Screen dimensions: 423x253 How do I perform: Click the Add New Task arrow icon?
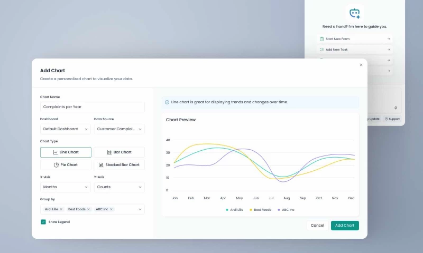click(x=389, y=50)
